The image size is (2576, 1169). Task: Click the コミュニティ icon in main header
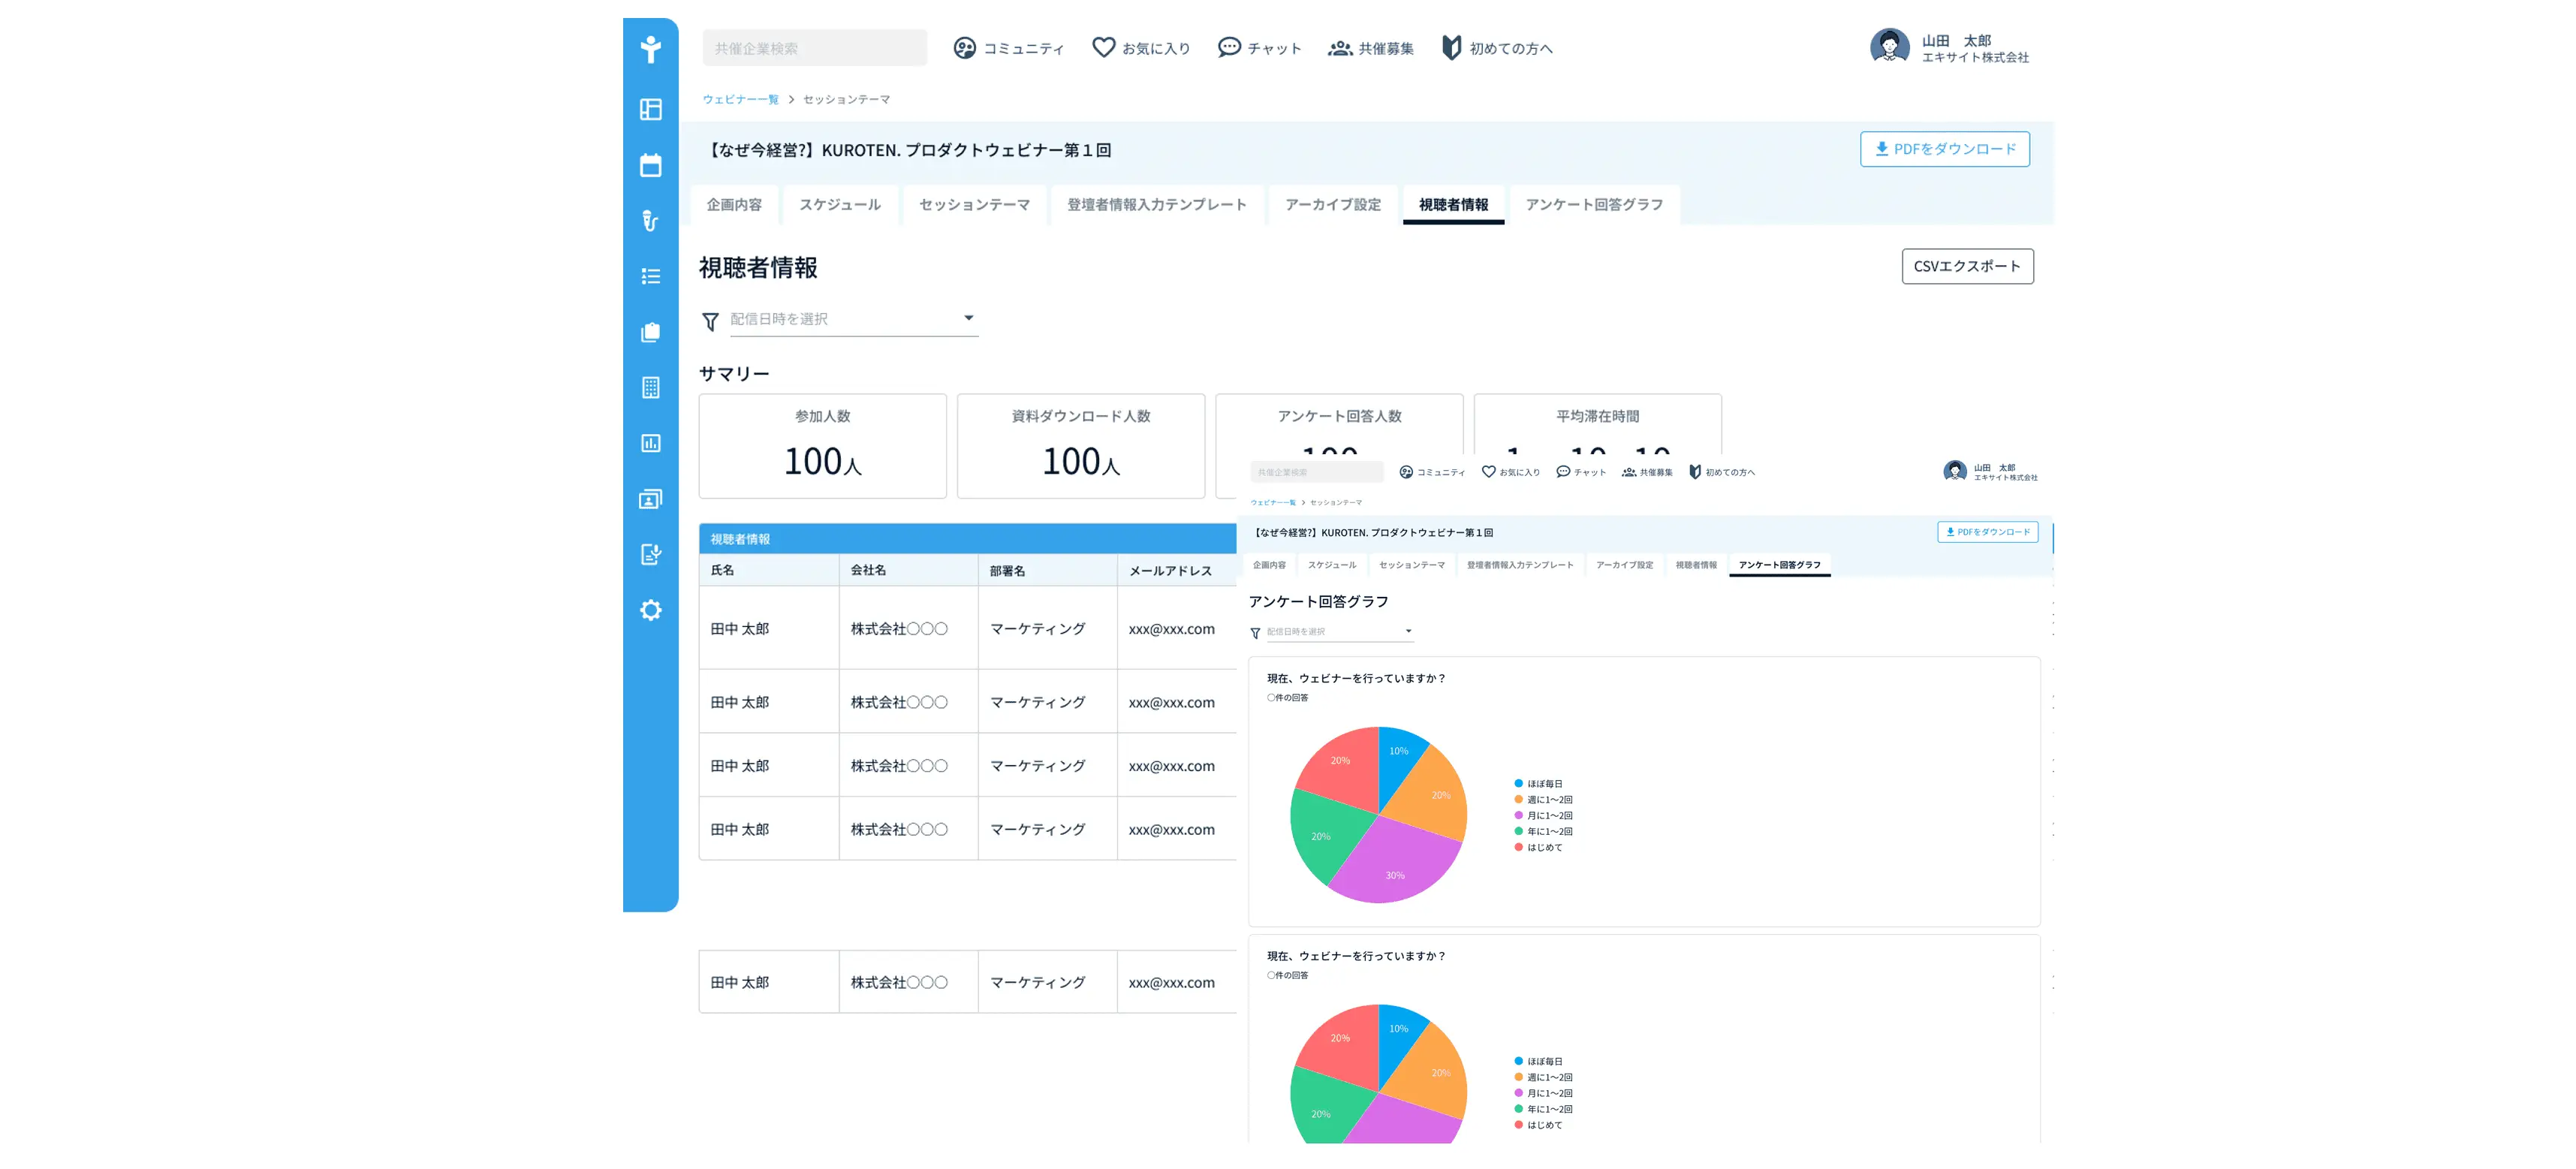(964, 48)
